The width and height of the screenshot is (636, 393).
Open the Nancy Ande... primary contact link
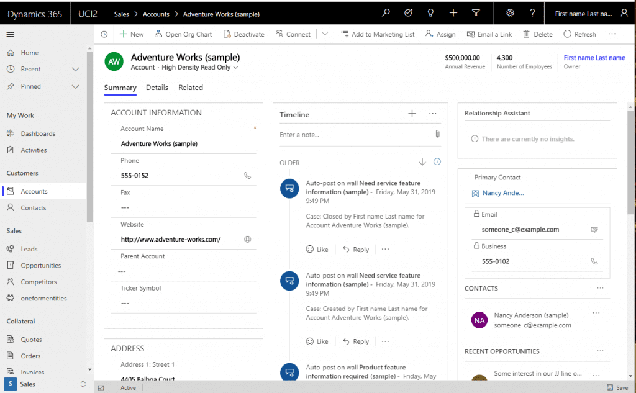(502, 193)
